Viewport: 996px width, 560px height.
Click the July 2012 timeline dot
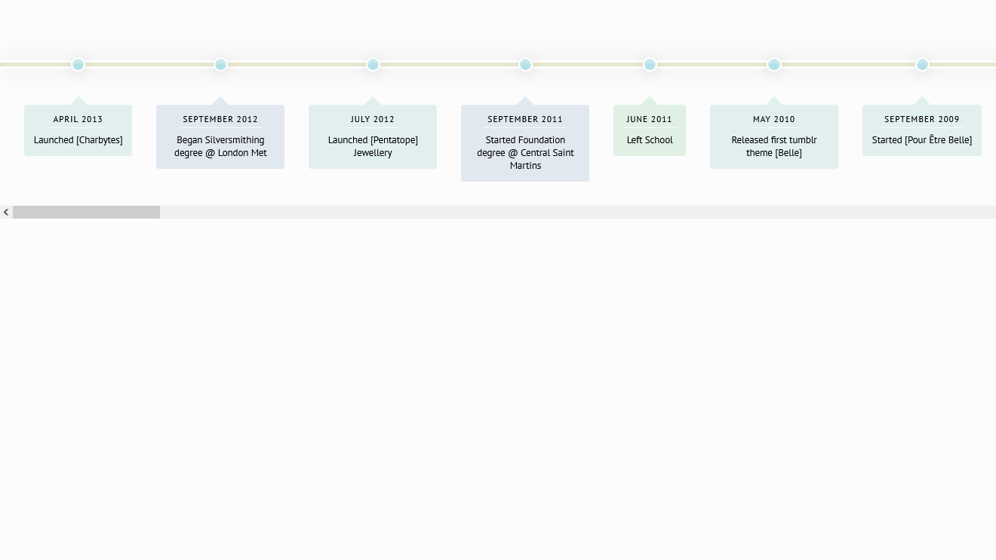pos(373,65)
